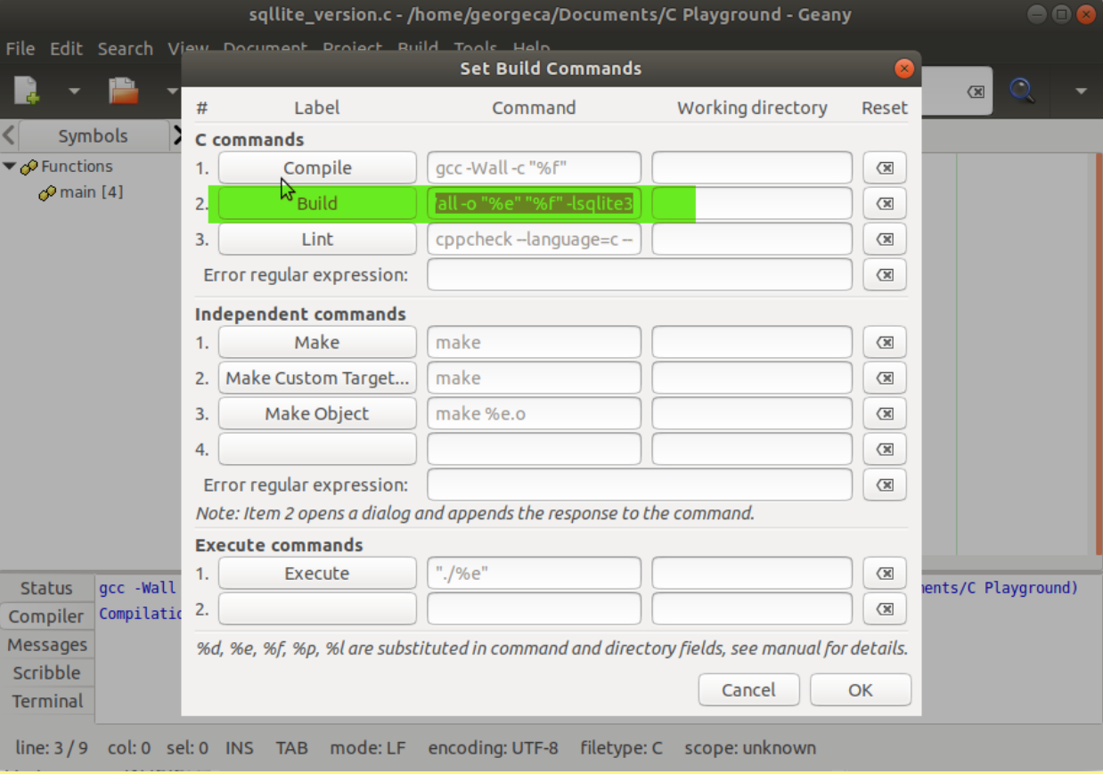Image resolution: width=1103 pixels, height=774 pixels.
Task: Open the New file dropdown arrow
Action: (x=74, y=91)
